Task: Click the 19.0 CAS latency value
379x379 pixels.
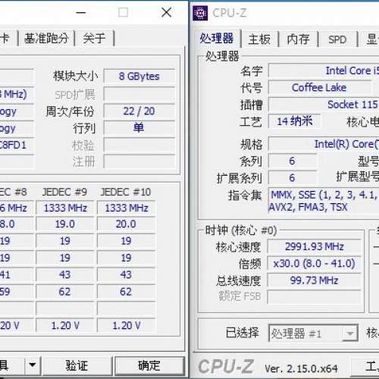Action: [x=65, y=224]
